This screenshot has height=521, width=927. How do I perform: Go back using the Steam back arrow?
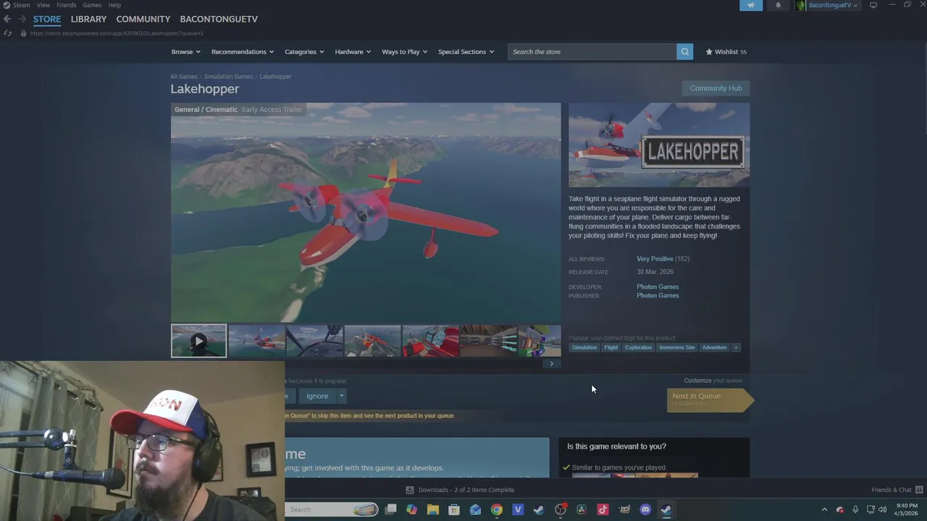[x=7, y=19]
